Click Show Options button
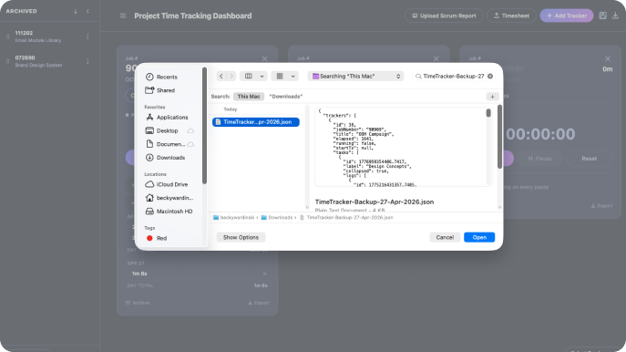626x352 pixels. point(241,237)
